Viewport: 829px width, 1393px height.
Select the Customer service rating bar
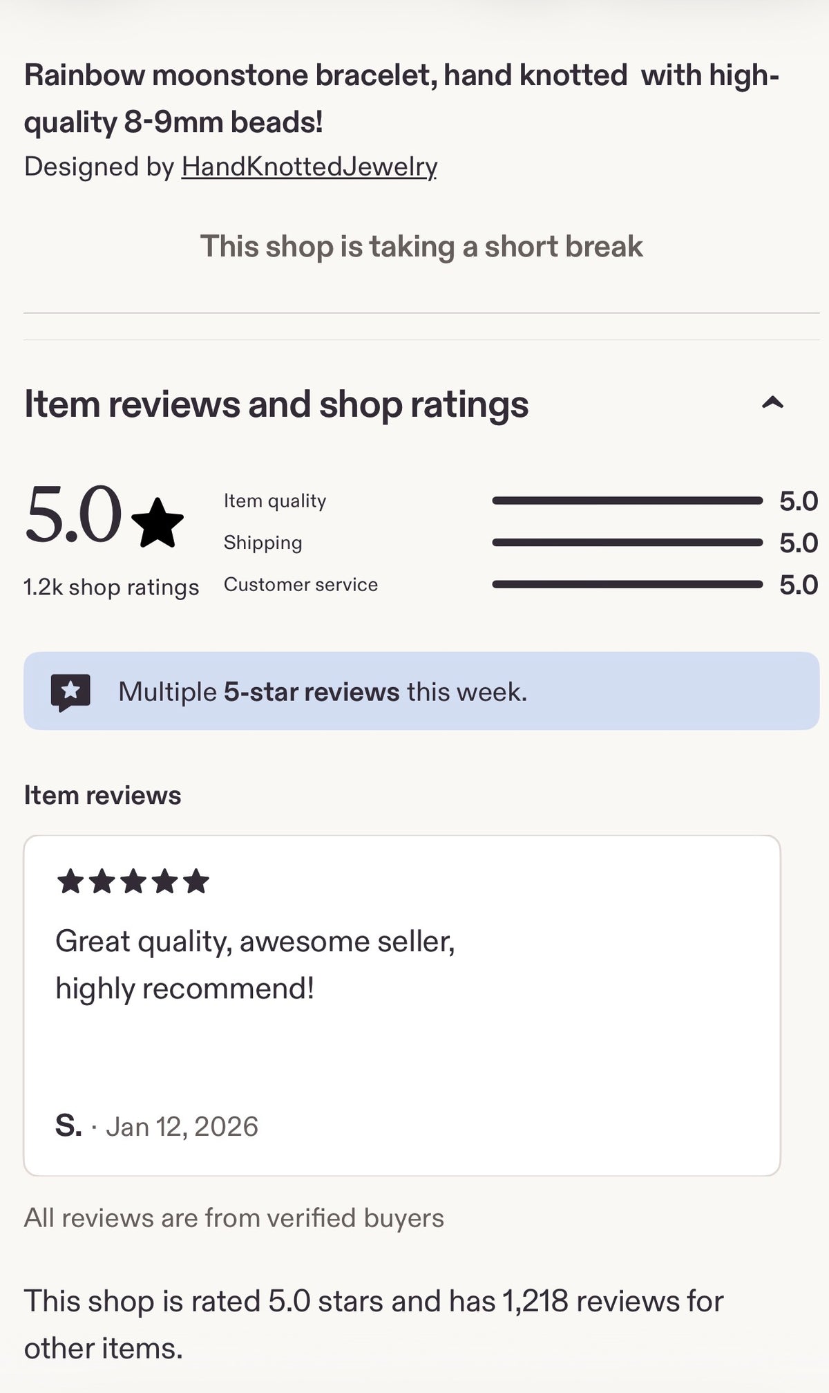(627, 585)
